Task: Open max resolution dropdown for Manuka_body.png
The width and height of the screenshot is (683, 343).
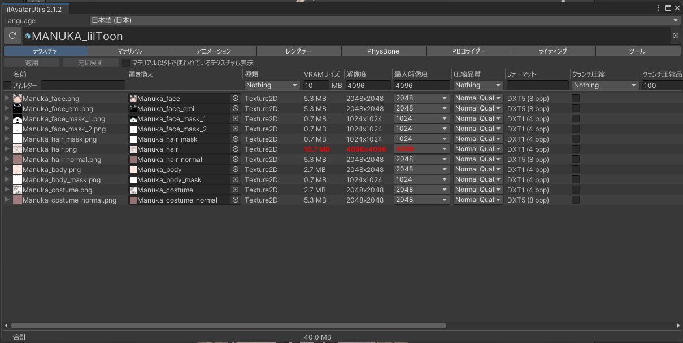Action: point(421,169)
